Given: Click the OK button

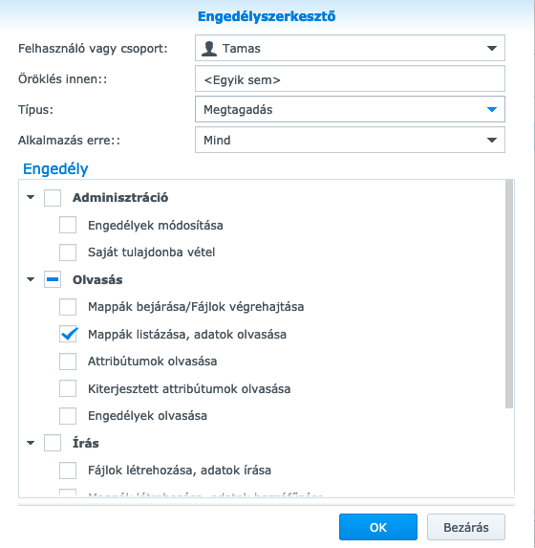Looking at the screenshot, I should (378, 527).
